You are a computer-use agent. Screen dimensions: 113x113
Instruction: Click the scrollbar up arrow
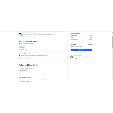(112, 32)
